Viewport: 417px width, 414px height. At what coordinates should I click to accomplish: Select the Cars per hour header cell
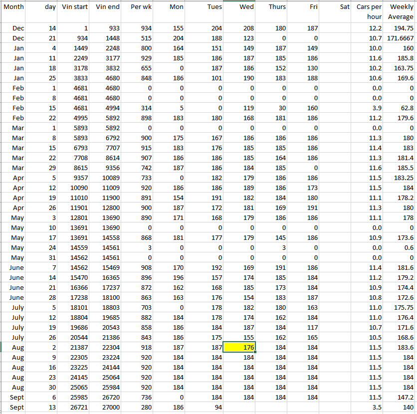[x=369, y=11]
